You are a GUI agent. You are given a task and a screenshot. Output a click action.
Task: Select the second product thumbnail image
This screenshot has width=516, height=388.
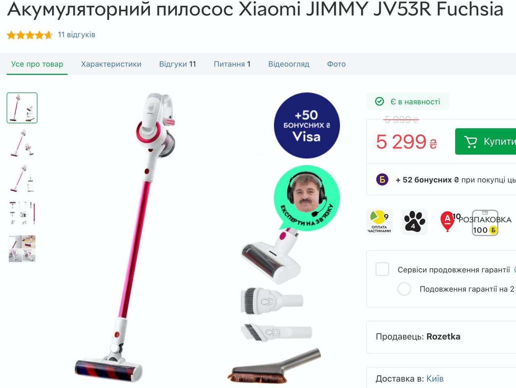point(22,143)
